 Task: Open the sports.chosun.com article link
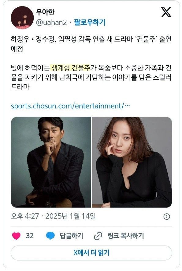coord(70,106)
